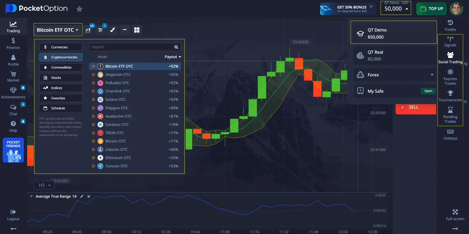Remove the Average True Range indicator

(x=89, y=196)
